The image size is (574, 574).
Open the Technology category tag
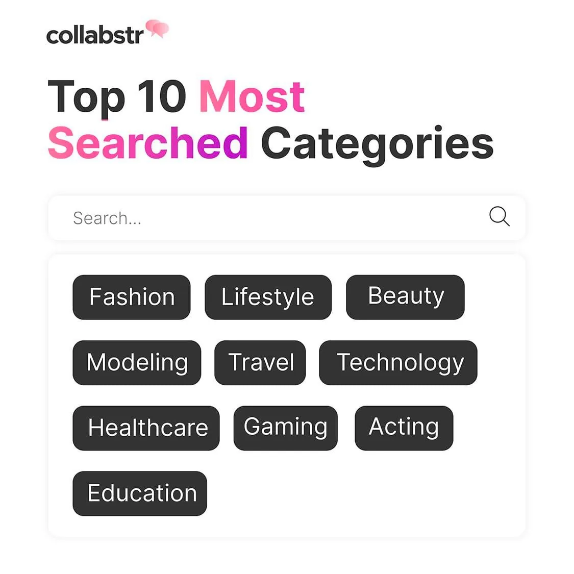coord(398,362)
